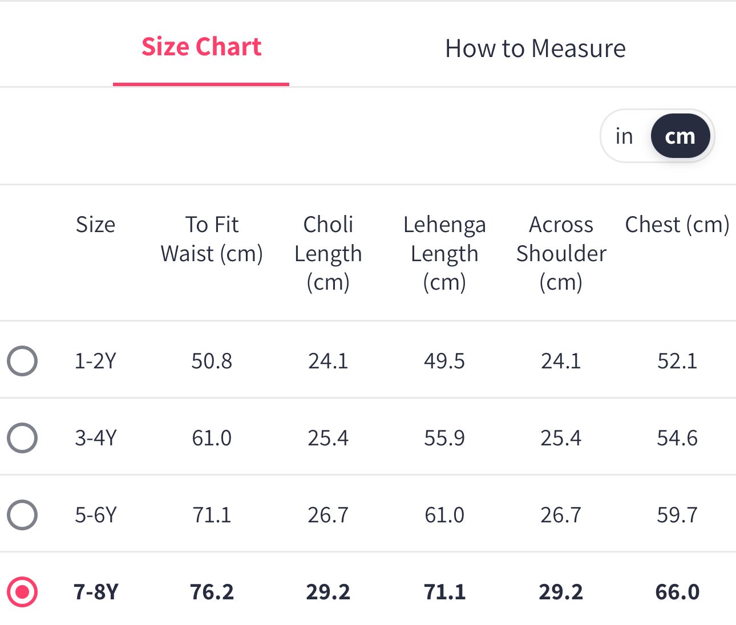
Task: Choose the 3-4Y size radio button
Action: coord(22,438)
